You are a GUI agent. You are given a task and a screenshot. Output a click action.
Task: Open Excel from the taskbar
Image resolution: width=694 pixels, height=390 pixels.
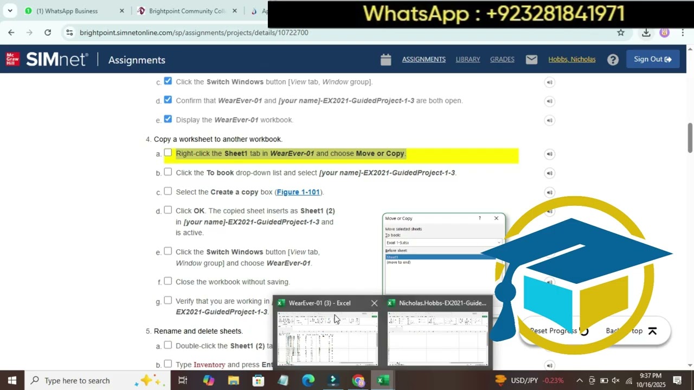[383, 380]
